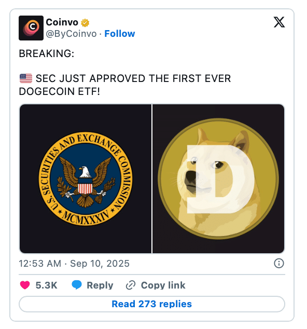The width and height of the screenshot is (307, 329).
Task: Open the Coinvo display name link
Action: click(62, 22)
